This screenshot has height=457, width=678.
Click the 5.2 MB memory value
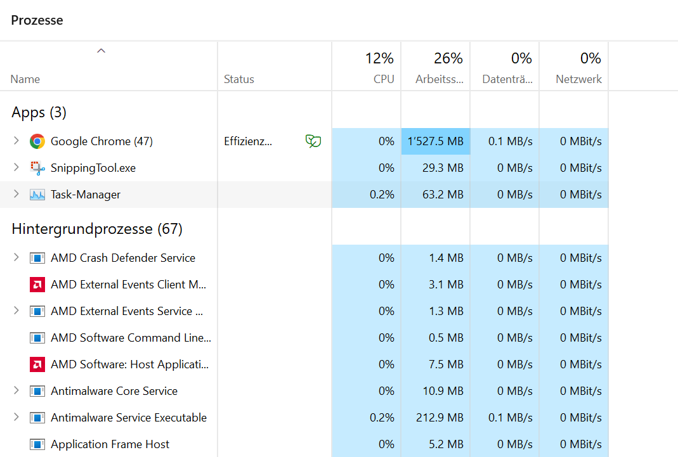point(446,444)
